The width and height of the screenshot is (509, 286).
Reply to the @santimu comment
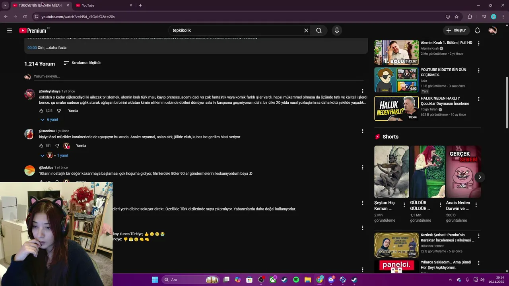(x=81, y=146)
